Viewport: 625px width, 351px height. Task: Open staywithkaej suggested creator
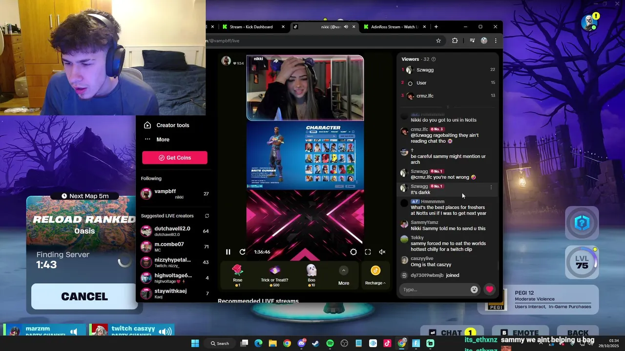(175, 293)
